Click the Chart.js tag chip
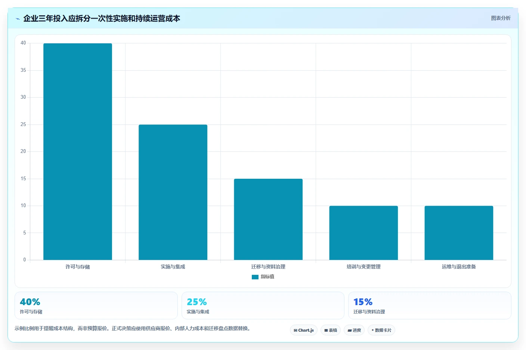Viewport: 526px width, 350px height. [304, 330]
